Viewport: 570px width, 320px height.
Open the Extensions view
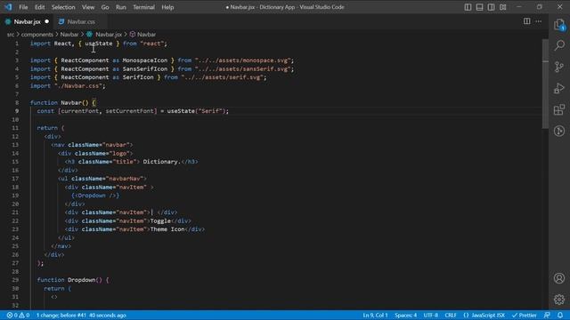click(x=559, y=109)
